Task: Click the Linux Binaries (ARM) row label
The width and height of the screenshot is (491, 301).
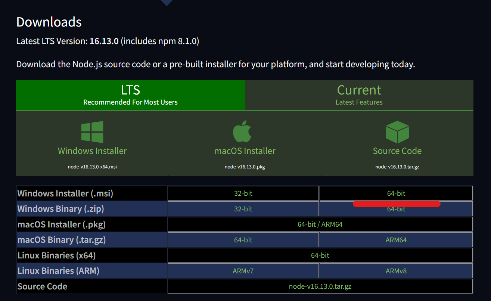Action: click(x=58, y=271)
